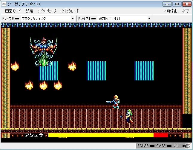Maximize the ソーサリアン for X1 window

click(x=177, y=4)
